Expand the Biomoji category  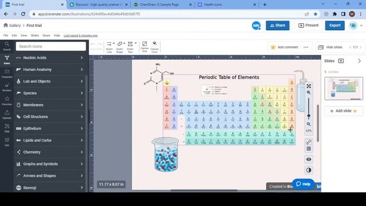point(50,188)
